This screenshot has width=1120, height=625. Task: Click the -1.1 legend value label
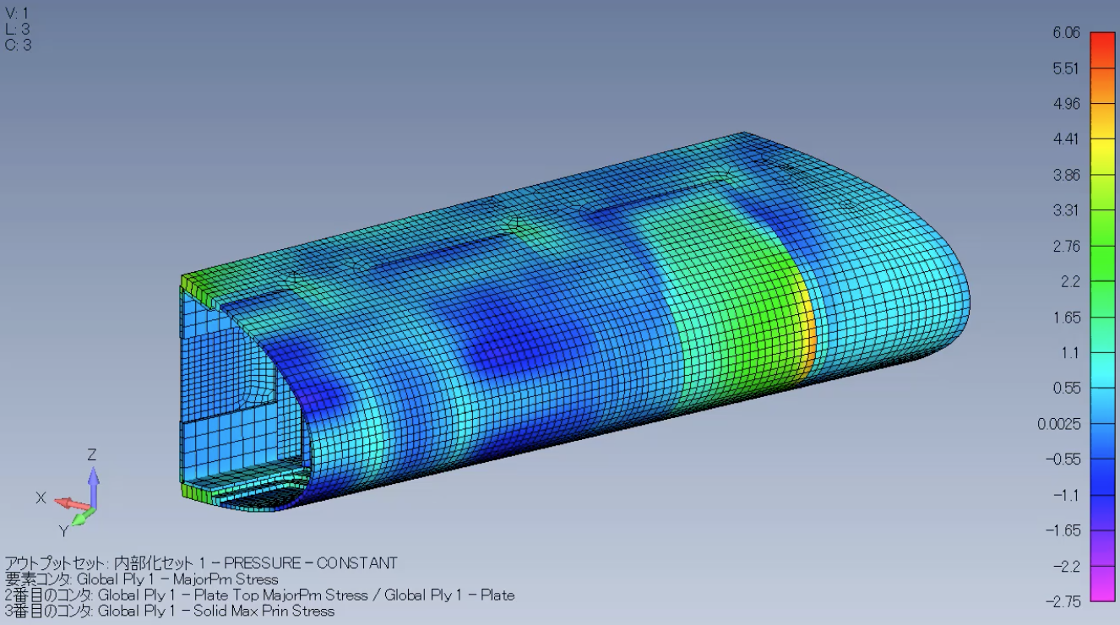pyautogui.click(x=1066, y=495)
